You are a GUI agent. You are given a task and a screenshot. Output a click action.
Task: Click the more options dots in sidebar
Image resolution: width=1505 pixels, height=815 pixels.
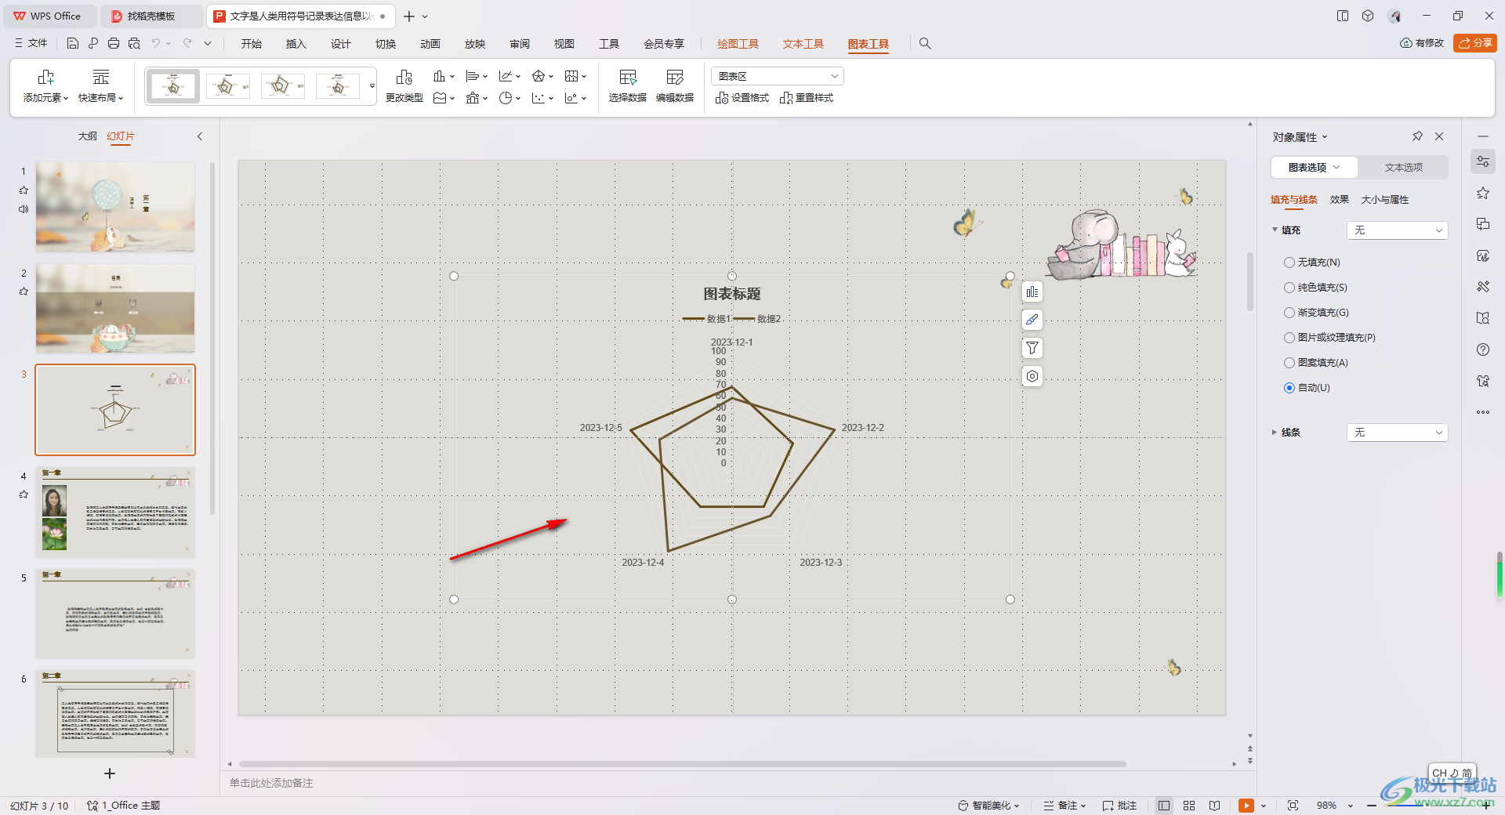pyautogui.click(x=1483, y=412)
